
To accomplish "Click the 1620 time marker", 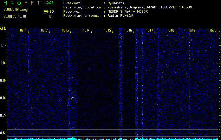I will pyautogui.click(x=213, y=30).
